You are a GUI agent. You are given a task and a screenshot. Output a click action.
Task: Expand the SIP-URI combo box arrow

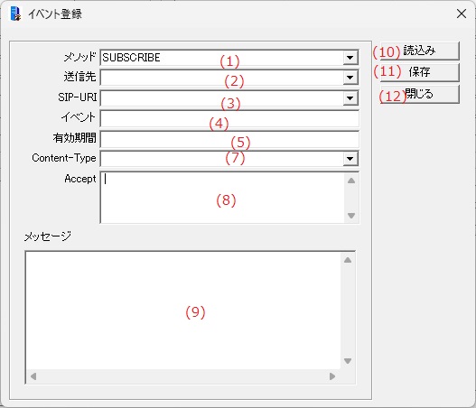[x=350, y=98]
